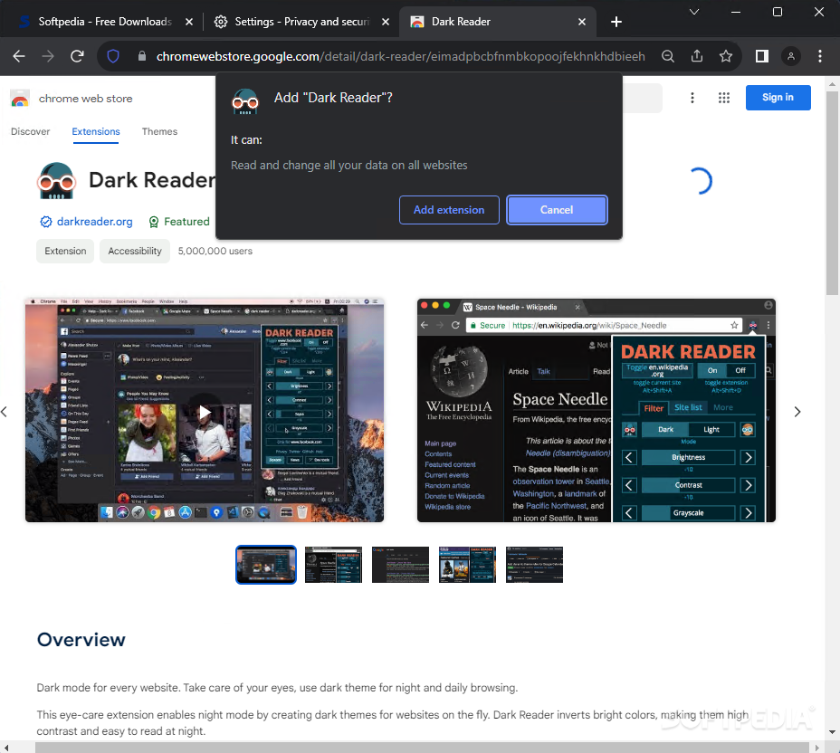Open the Google apps grid
Viewport: 840px width, 753px height.
coord(724,98)
